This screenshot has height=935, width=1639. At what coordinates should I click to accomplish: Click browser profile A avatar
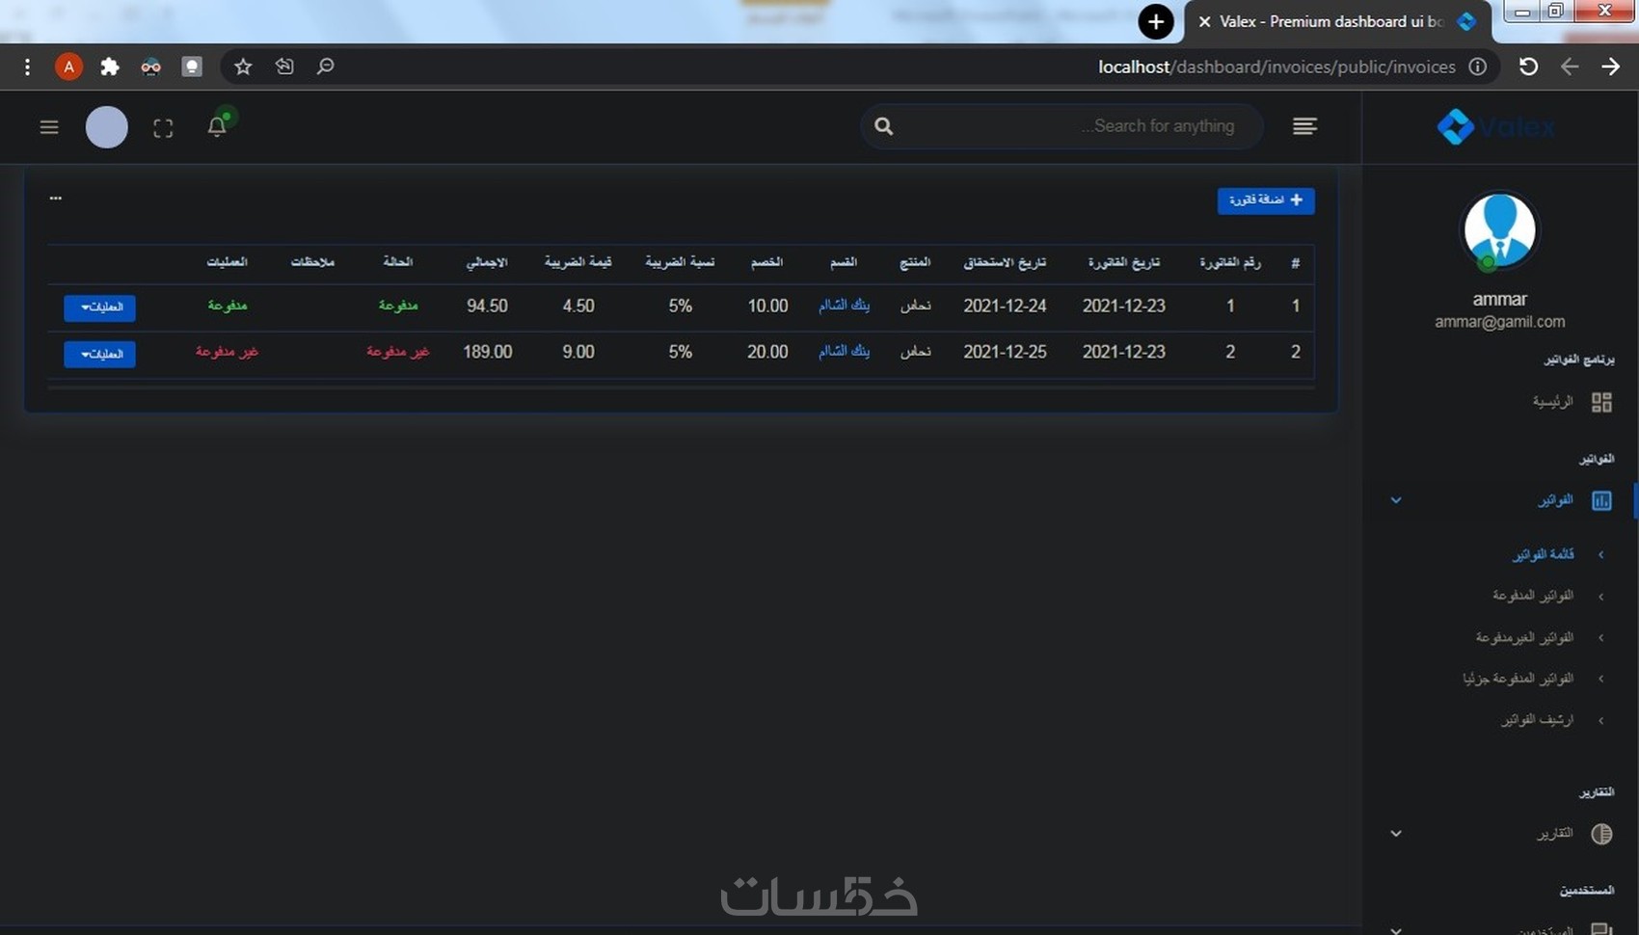(68, 67)
